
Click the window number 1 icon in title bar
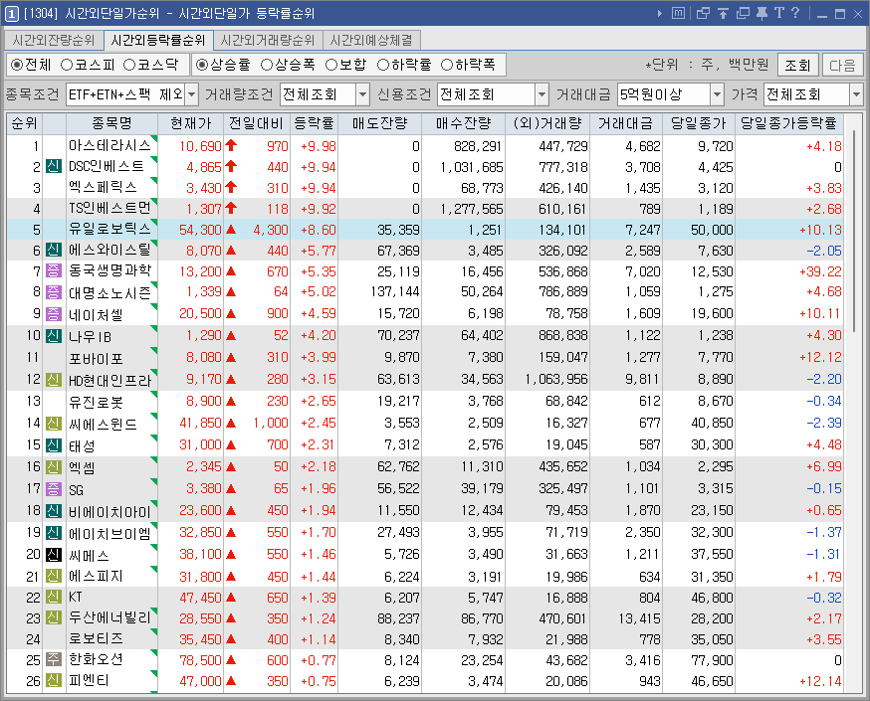[11, 13]
